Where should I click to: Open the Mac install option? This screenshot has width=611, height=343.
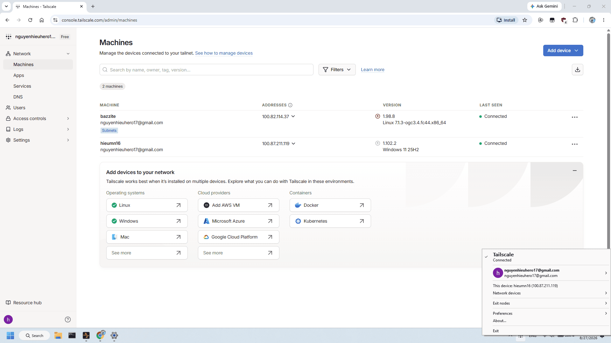point(147,237)
